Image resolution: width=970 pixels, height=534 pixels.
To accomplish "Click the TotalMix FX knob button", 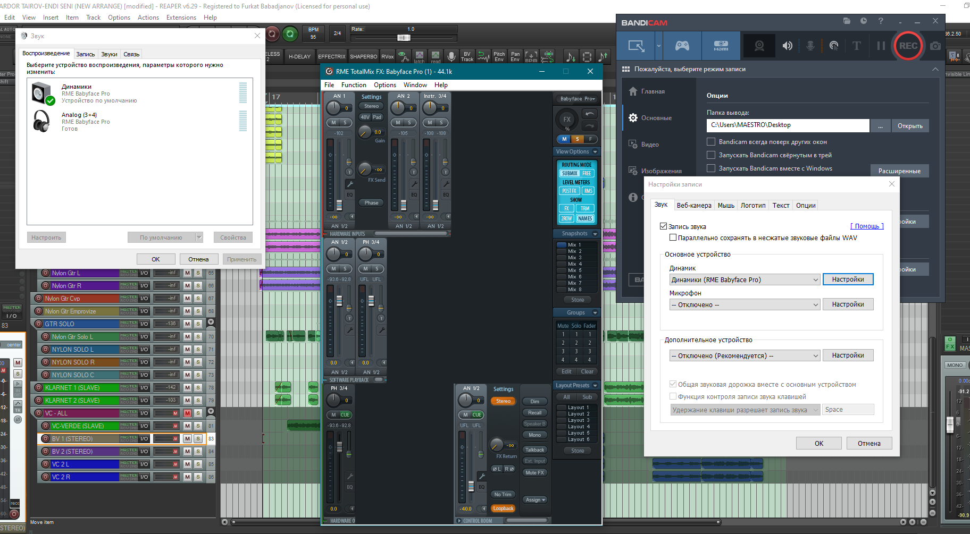I will (x=567, y=120).
